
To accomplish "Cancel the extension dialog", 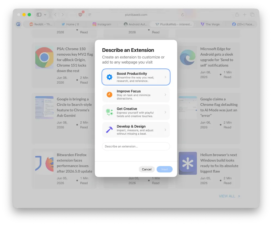I will [147, 169].
